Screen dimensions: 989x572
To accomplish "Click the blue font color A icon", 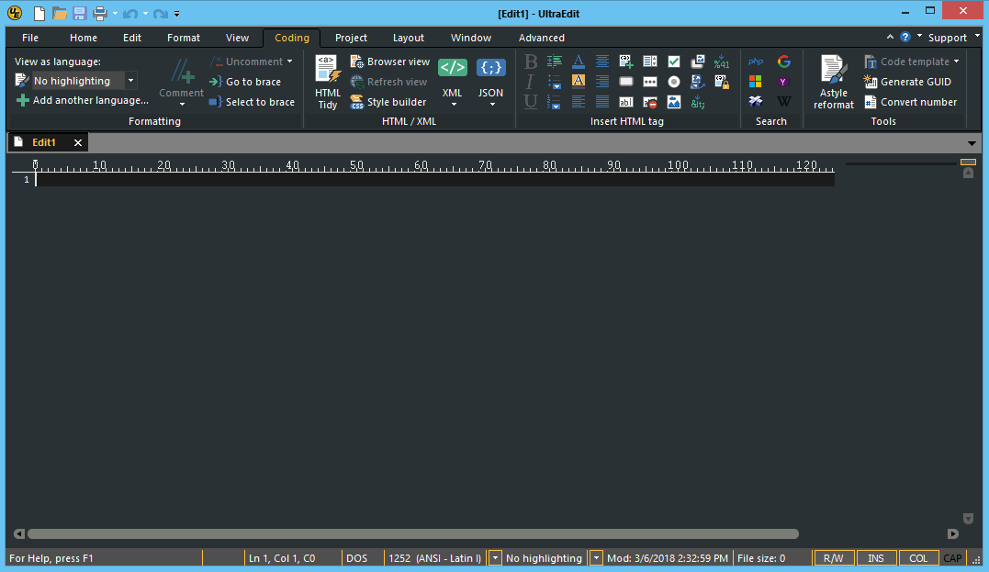I will [578, 62].
